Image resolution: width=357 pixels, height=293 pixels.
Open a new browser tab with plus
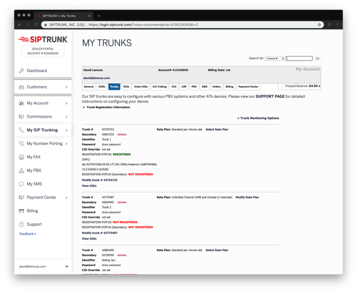click(99, 16)
